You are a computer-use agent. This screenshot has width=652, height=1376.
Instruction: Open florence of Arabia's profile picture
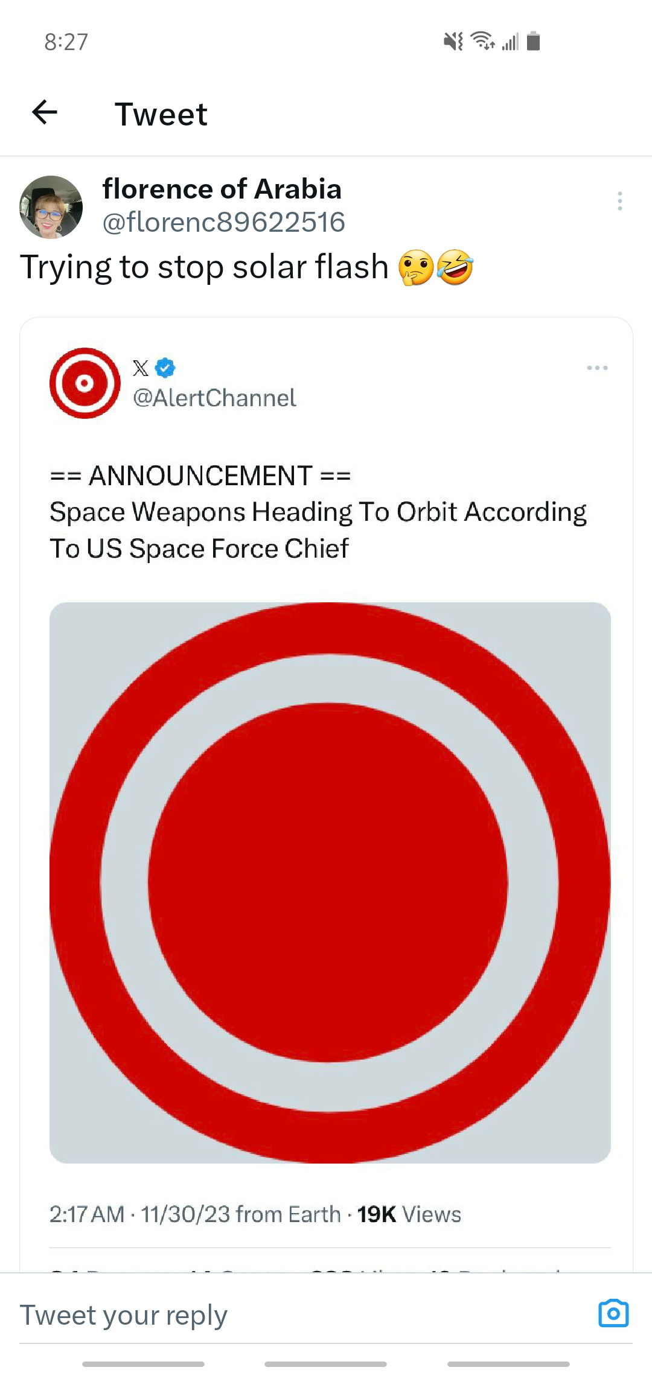[x=51, y=207]
